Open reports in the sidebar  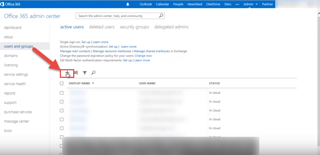coord(10,93)
